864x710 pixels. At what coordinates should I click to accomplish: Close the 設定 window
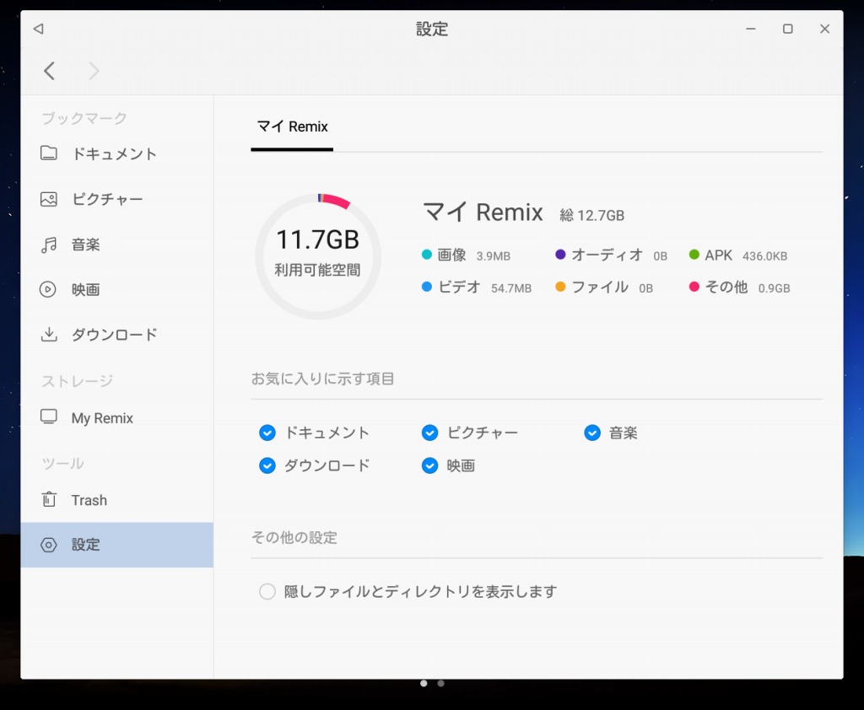[x=825, y=29]
